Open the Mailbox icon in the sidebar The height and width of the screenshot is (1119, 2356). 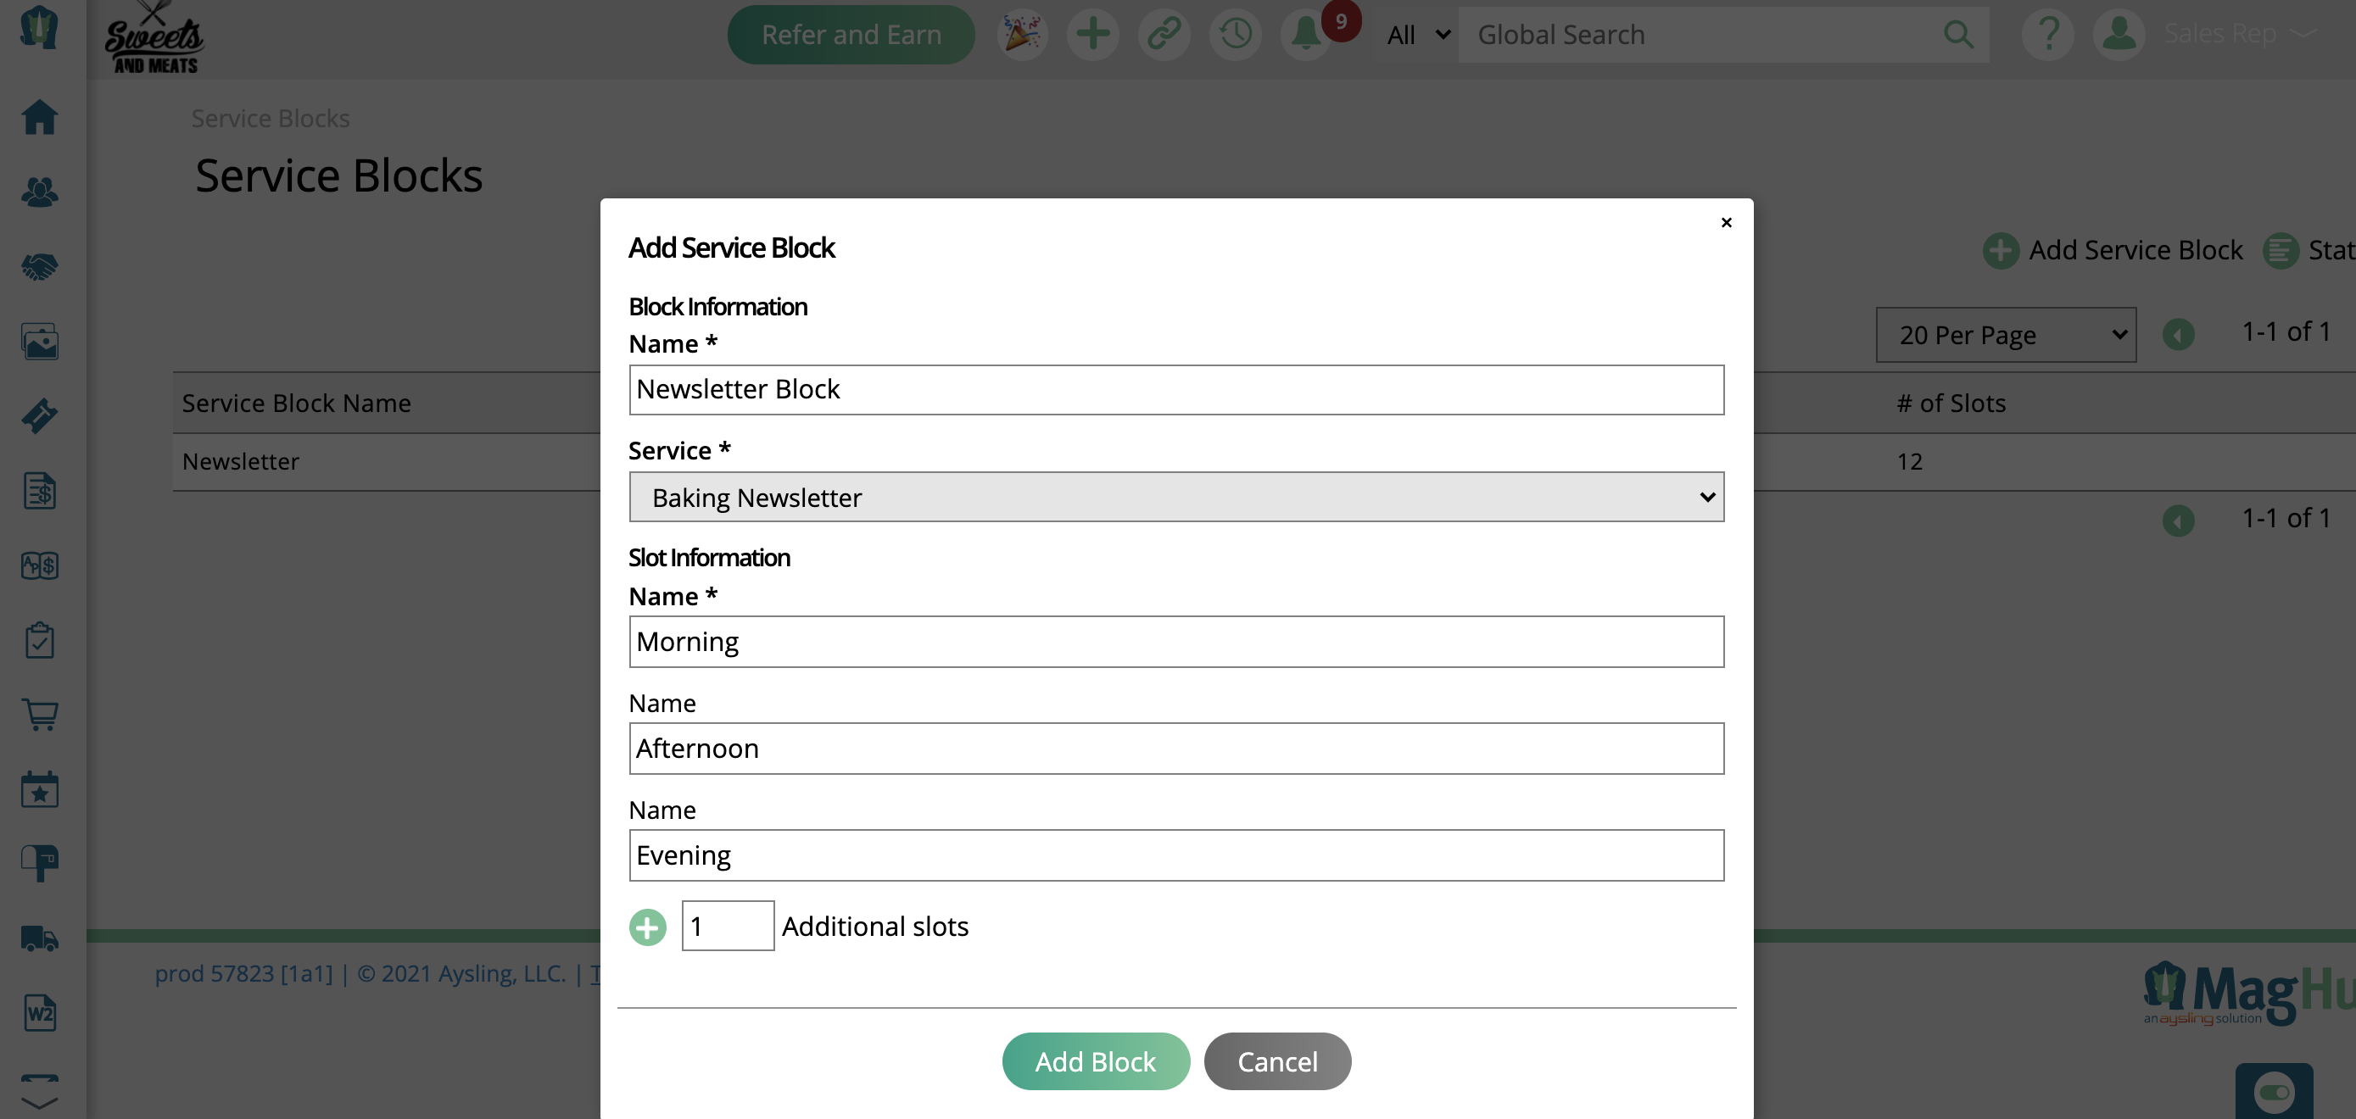(x=39, y=862)
